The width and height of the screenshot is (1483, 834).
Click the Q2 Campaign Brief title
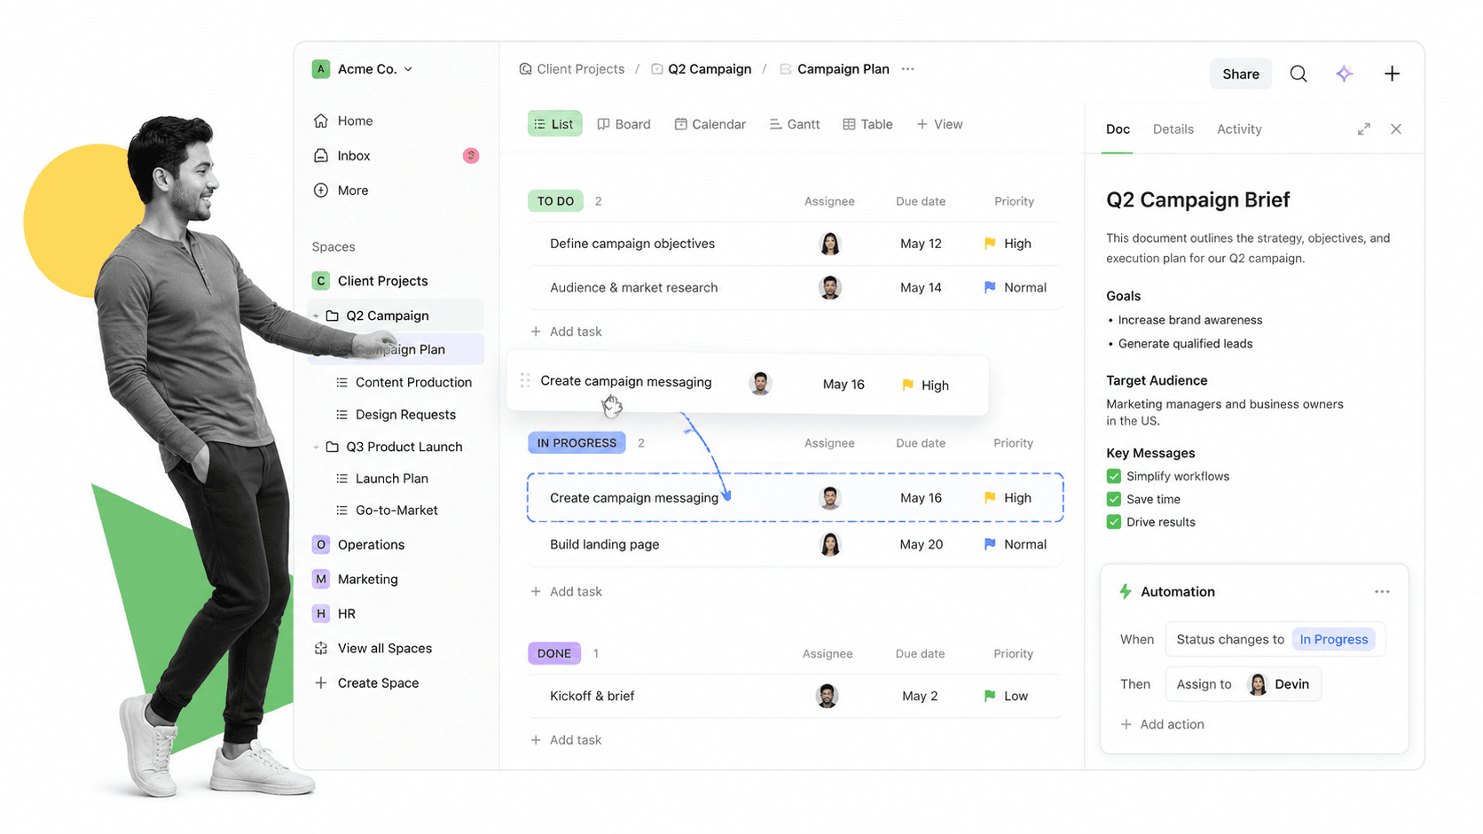(x=1197, y=200)
